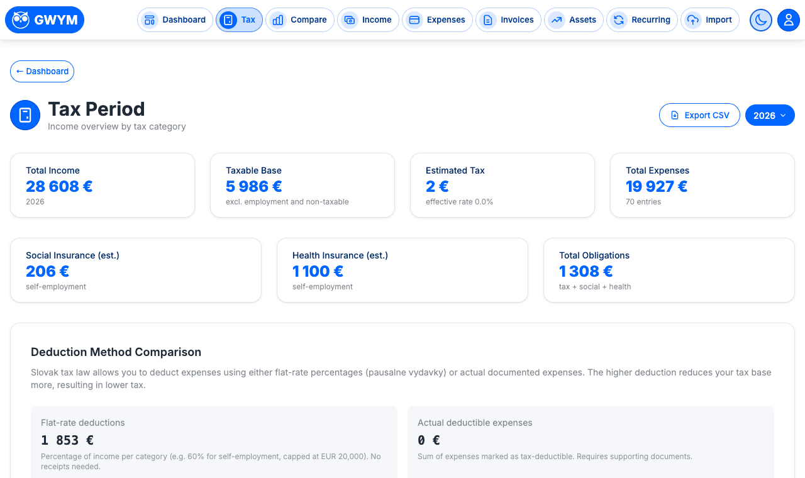The height and width of the screenshot is (478, 805).
Task: Open the Expenses label in navigation
Action: 446,20
